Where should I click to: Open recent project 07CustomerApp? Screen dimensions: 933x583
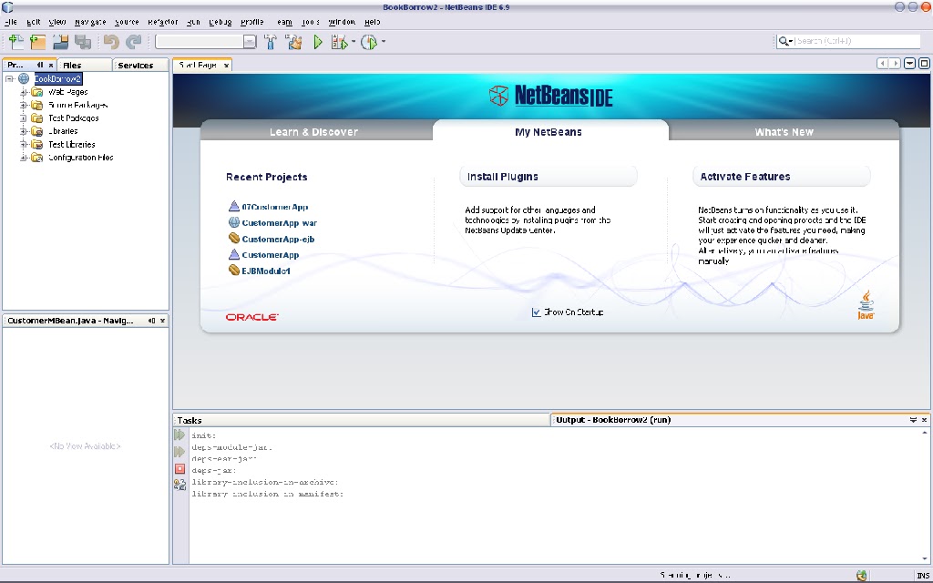(275, 207)
